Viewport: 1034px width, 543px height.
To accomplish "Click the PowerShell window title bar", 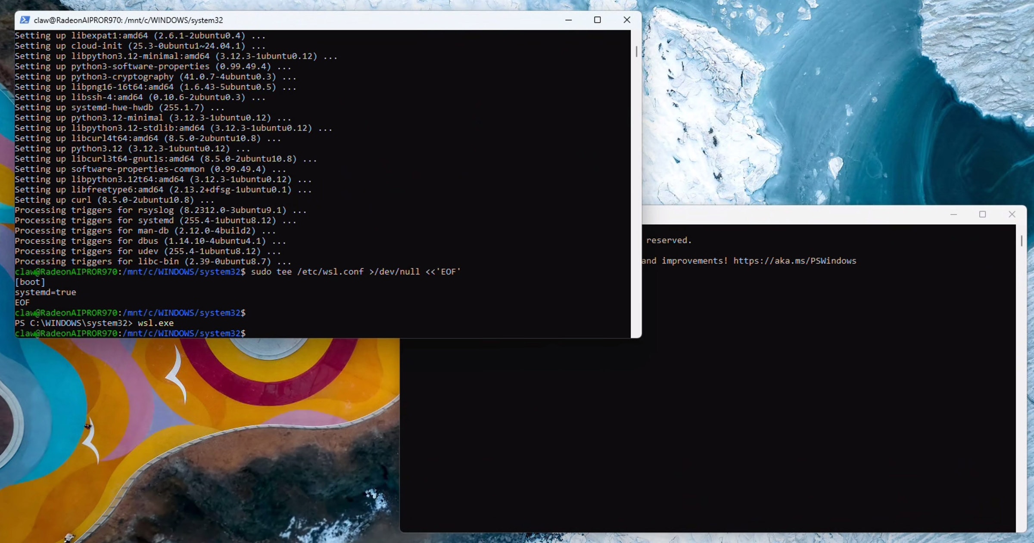I will click(x=775, y=214).
